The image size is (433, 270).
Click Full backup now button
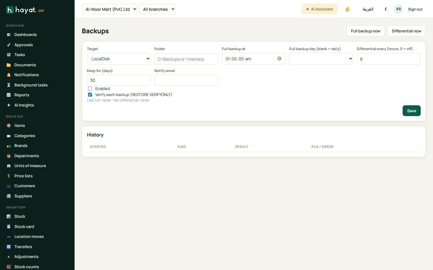pos(366,31)
